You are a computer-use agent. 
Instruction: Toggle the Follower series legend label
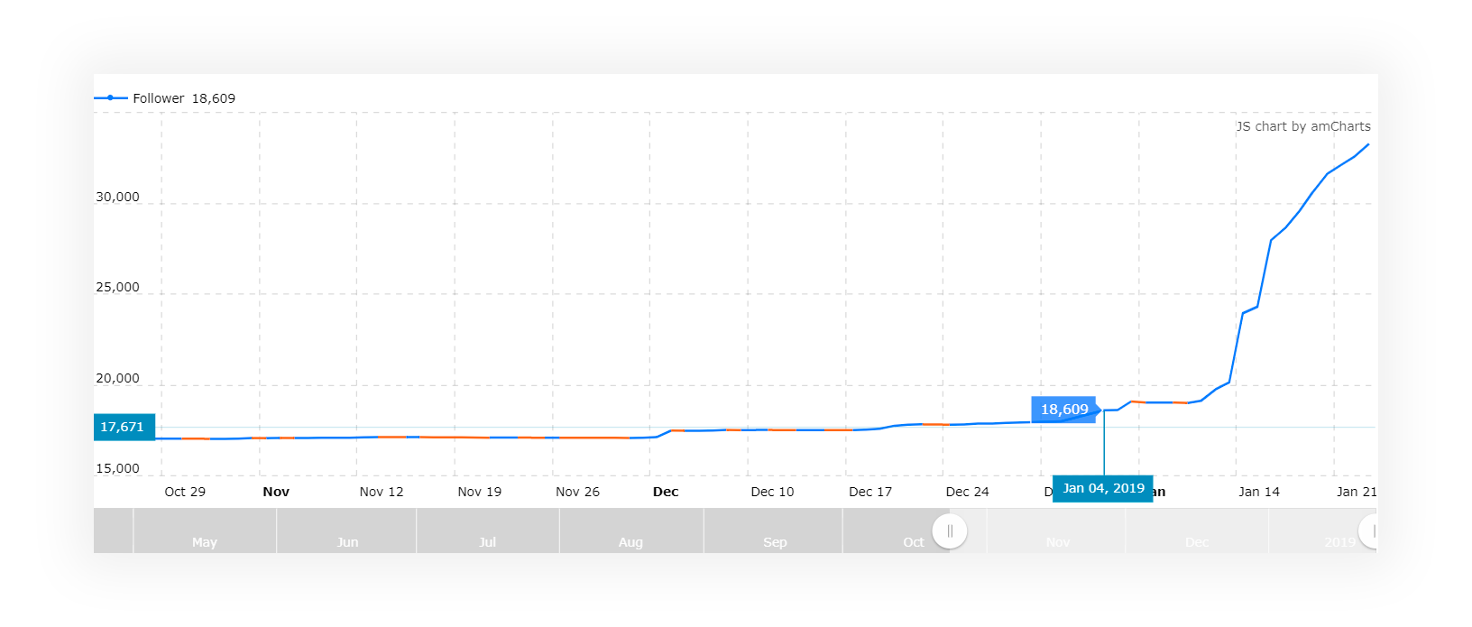pyautogui.click(x=159, y=98)
